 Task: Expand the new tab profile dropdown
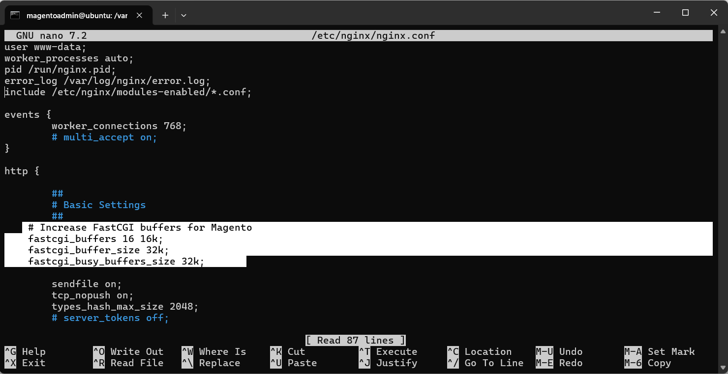[x=183, y=15]
